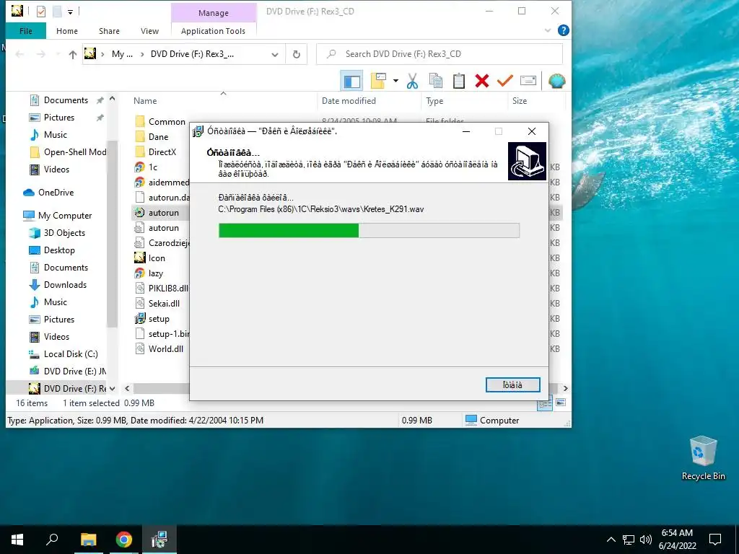Click the red X Delete icon
Screen dimensions: 739x554
click(x=481, y=81)
